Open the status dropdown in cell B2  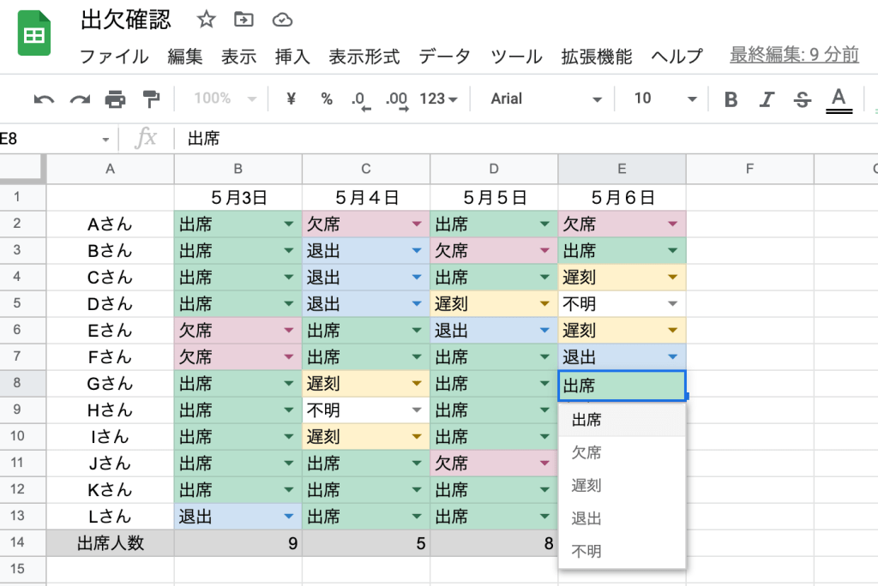pyautogui.click(x=289, y=222)
